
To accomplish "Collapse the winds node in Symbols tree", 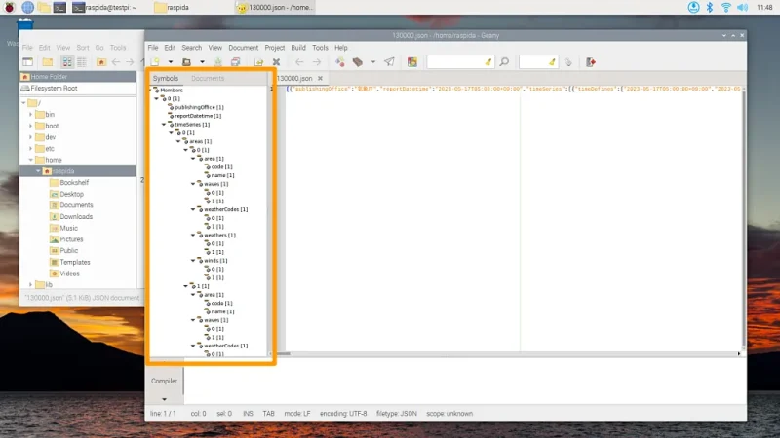I will pyautogui.click(x=193, y=260).
